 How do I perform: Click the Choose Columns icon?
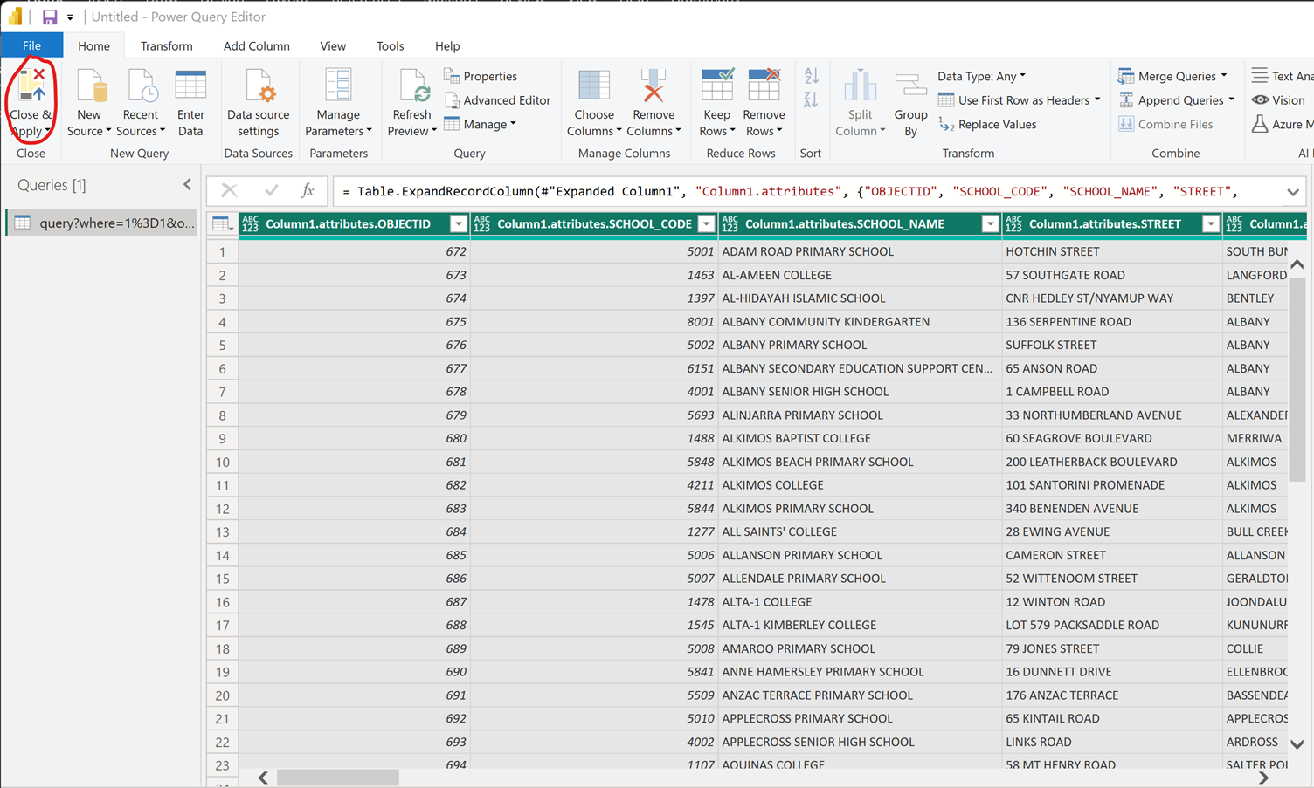click(x=594, y=86)
